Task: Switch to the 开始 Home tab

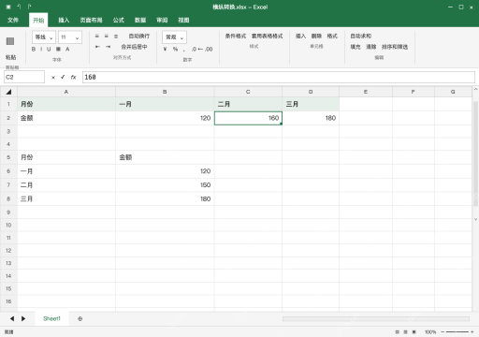Action: [38, 21]
